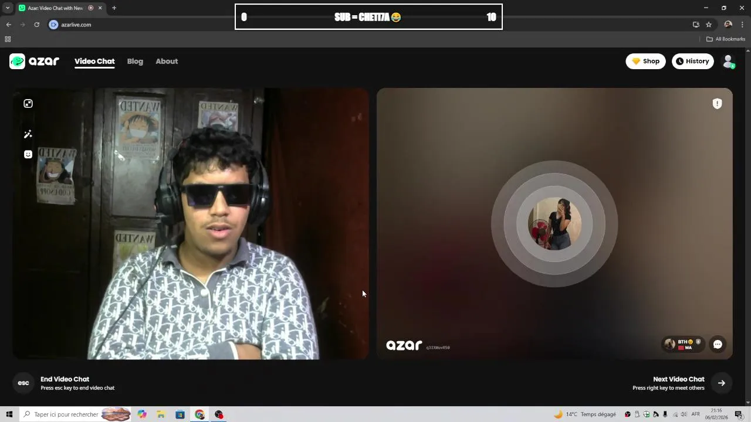Go to the Blog page
The height and width of the screenshot is (422, 751).
135,61
